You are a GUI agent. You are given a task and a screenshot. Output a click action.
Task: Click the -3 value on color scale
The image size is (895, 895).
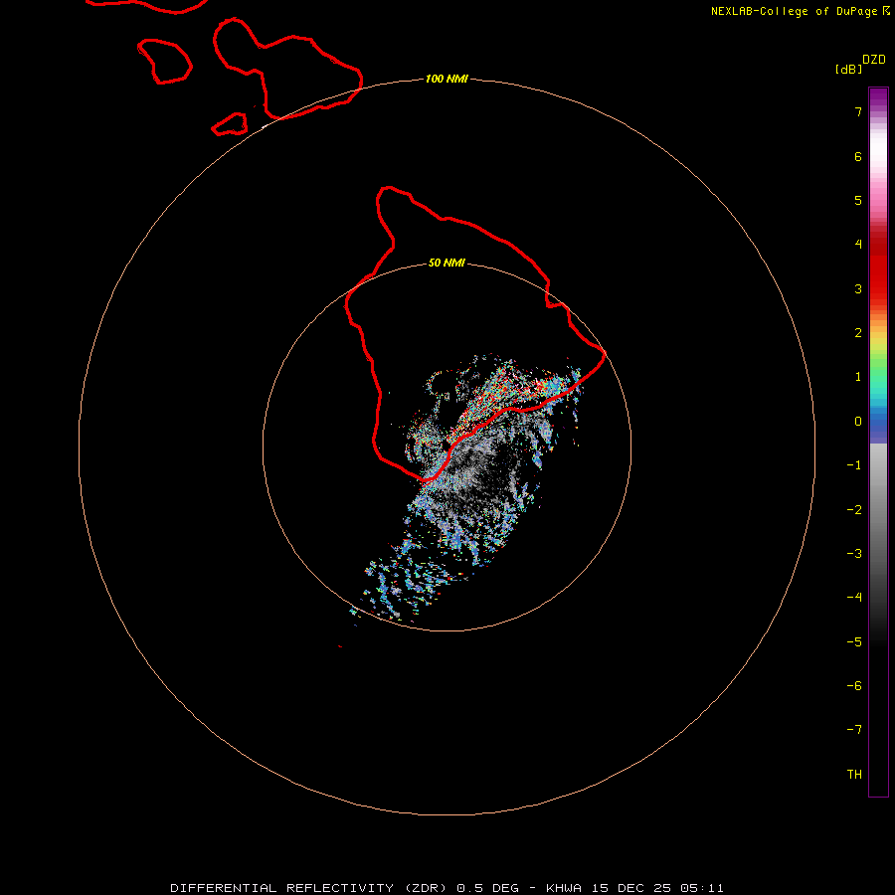point(854,554)
